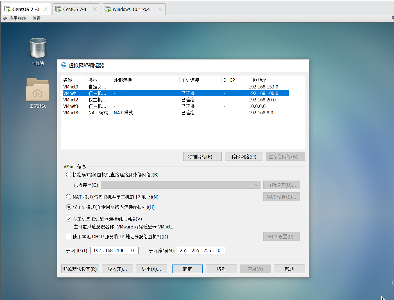Image resolution: width=394 pixels, height=300 pixels.
Task: Open DHCP 设置(P)... button
Action: point(282,237)
